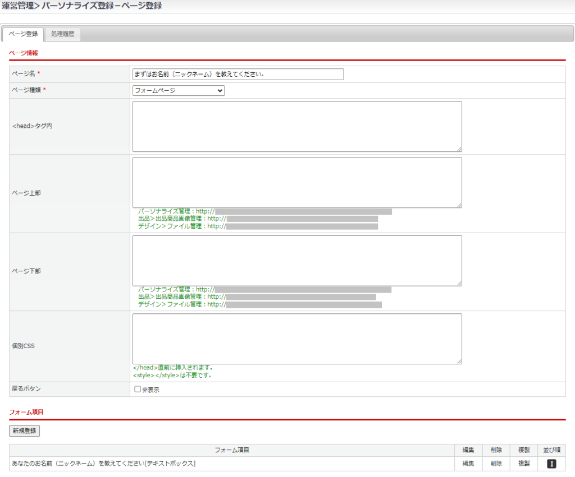Click ファイル管理 URL under ページ上部
This screenshot has height=477, width=575.
pyautogui.click(x=258, y=226)
